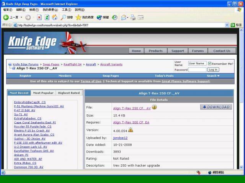Click the page icon in address bar

click(x=15, y=25)
